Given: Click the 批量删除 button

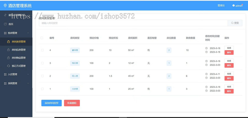Looking at the screenshot, I should (72, 103).
